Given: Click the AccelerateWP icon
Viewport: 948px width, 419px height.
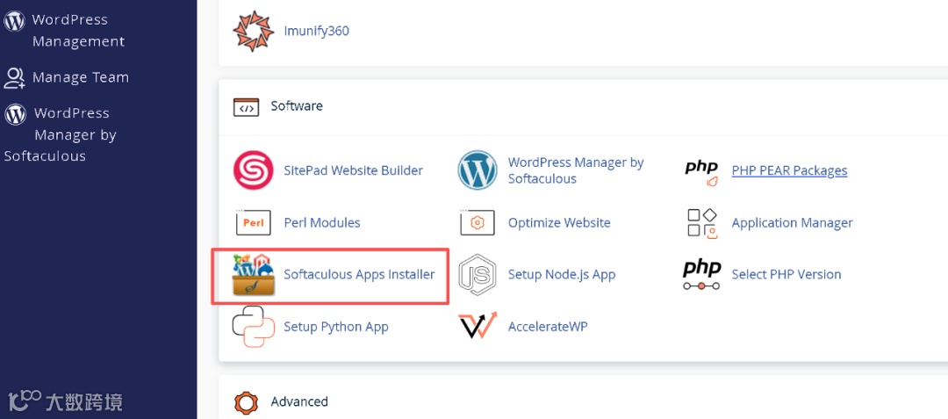Looking at the screenshot, I should 478,327.
